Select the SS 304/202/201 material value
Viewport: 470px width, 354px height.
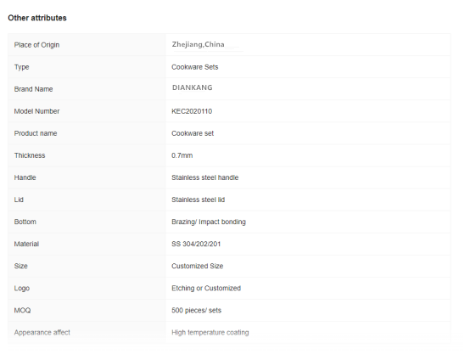[x=196, y=244]
